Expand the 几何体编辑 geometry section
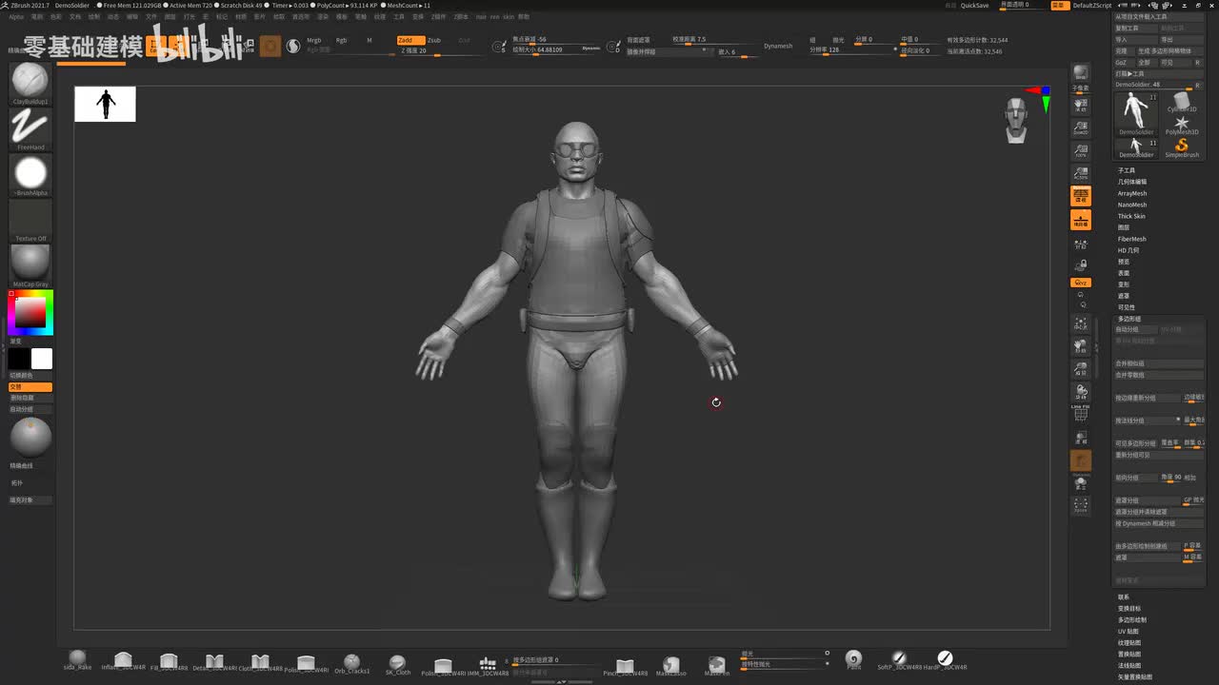 [1132, 182]
